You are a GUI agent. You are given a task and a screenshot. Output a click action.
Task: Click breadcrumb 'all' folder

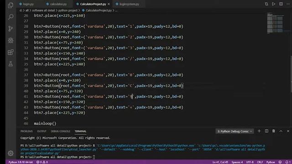pos(27,10)
